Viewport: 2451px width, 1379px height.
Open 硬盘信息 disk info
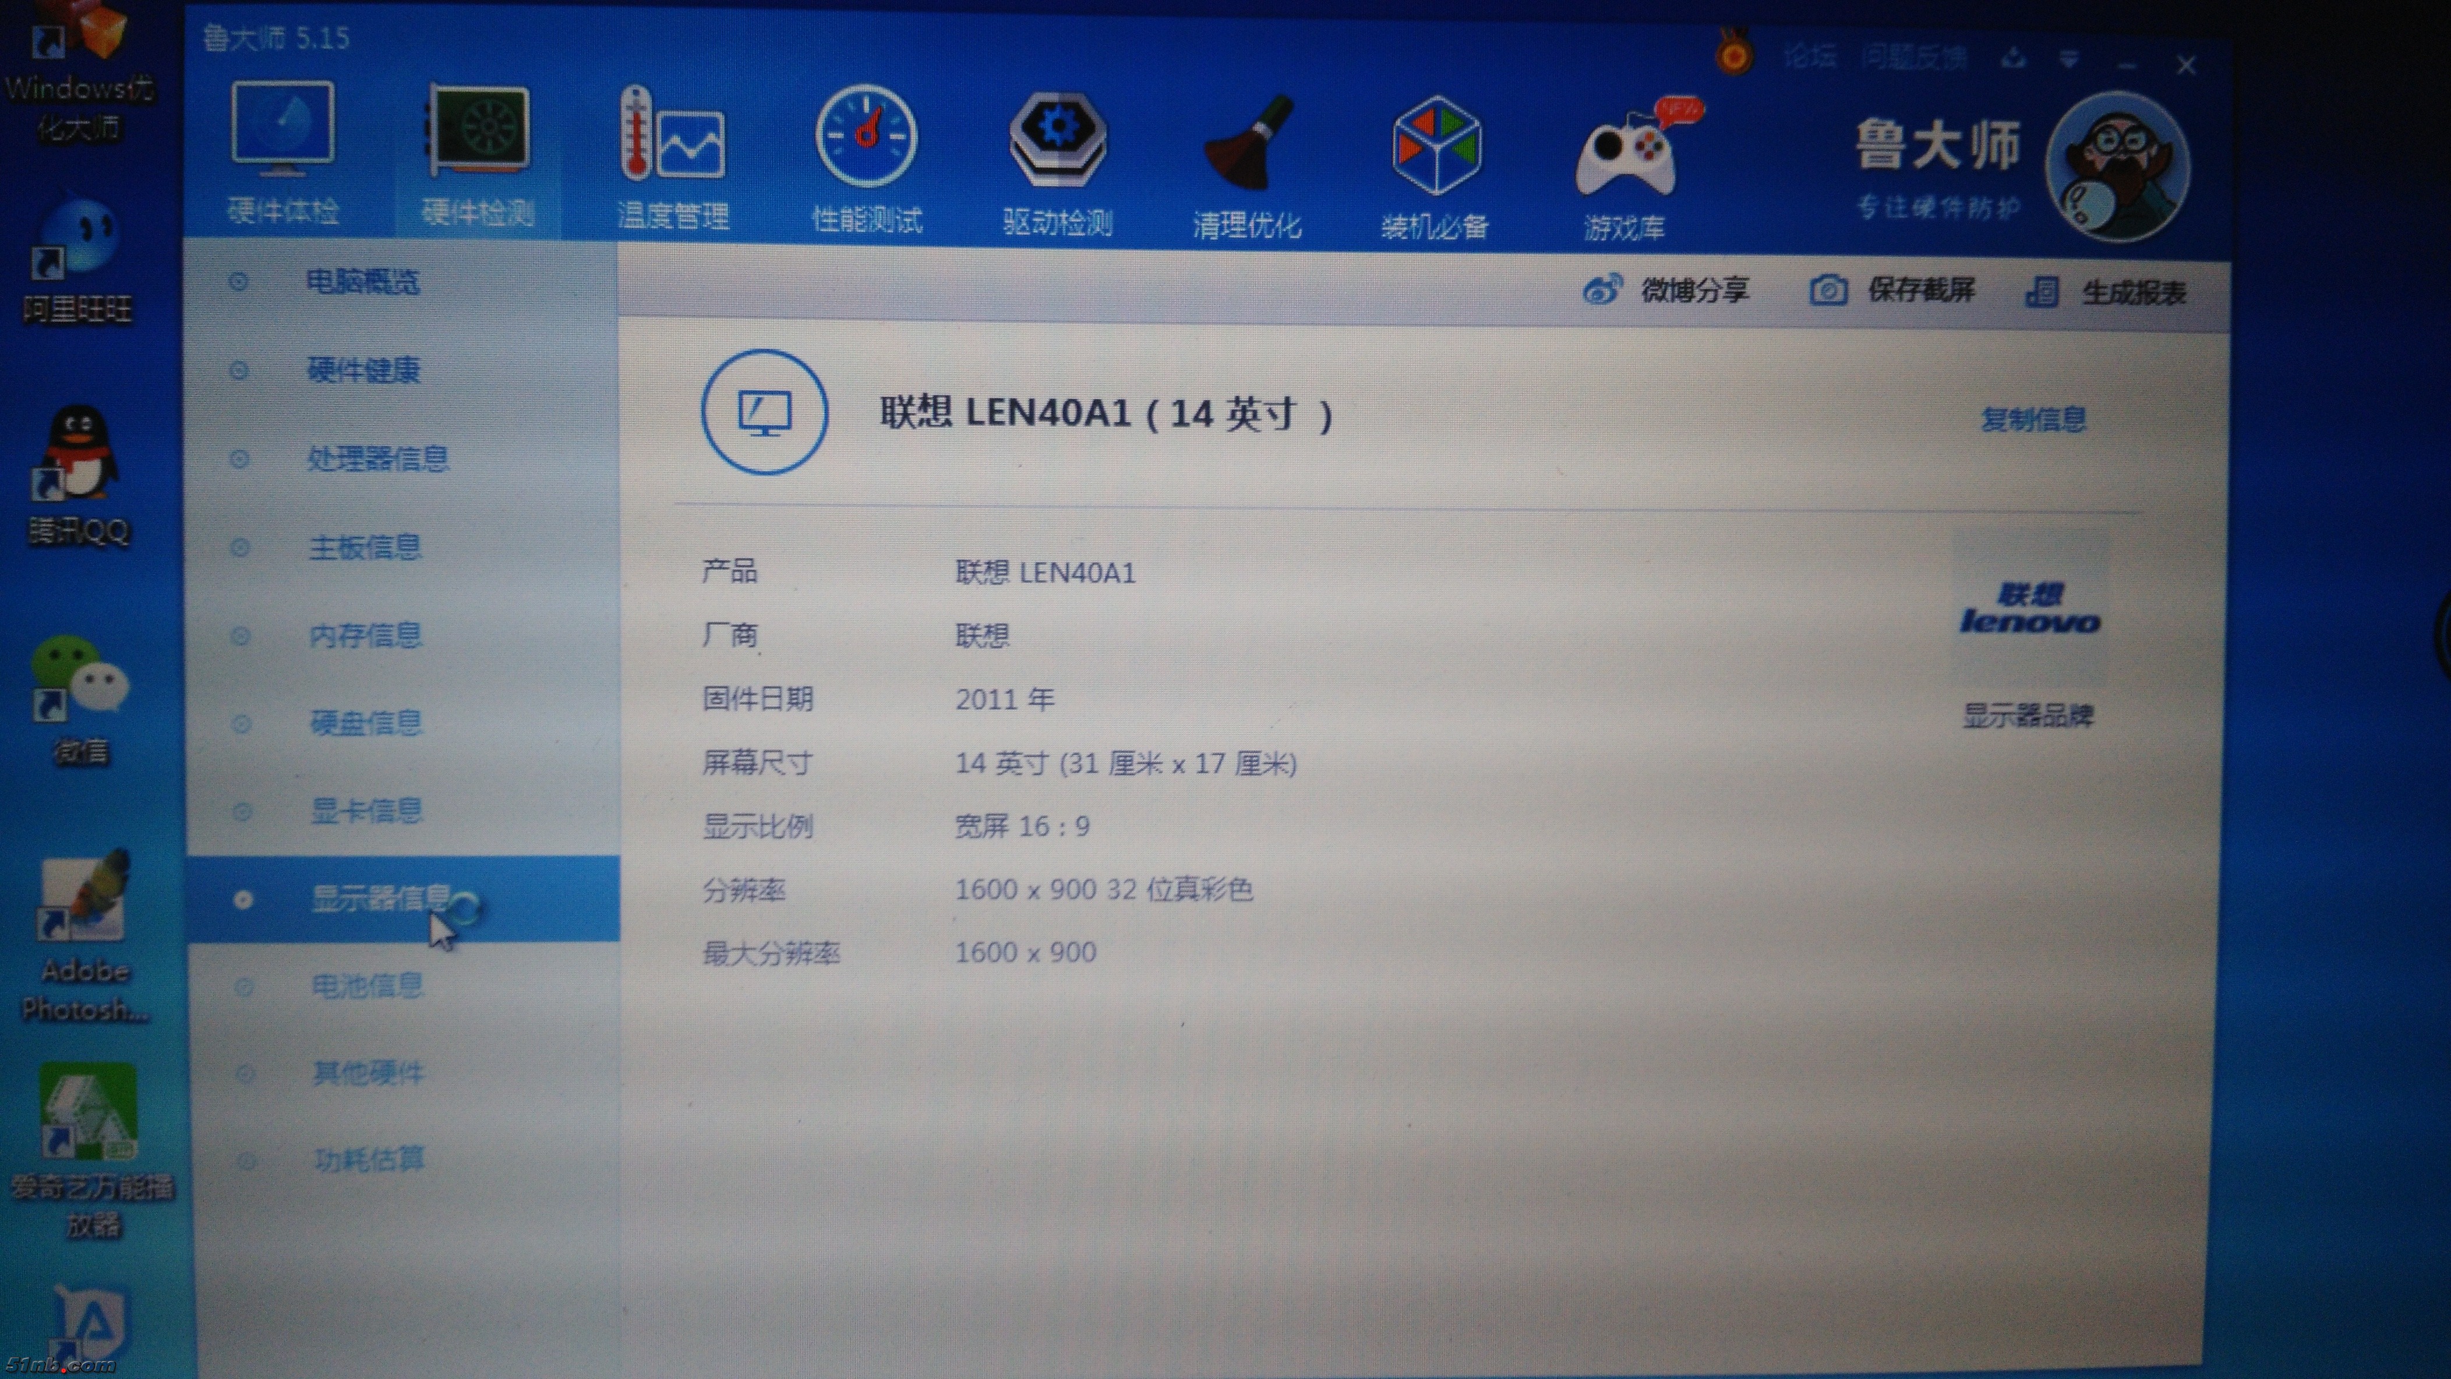[x=366, y=723]
